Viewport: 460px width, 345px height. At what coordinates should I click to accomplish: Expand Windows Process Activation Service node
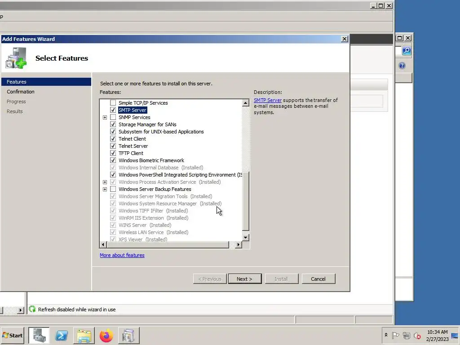click(105, 182)
